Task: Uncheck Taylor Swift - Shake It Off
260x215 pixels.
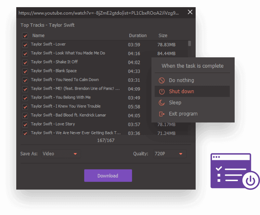Action: click(x=25, y=63)
